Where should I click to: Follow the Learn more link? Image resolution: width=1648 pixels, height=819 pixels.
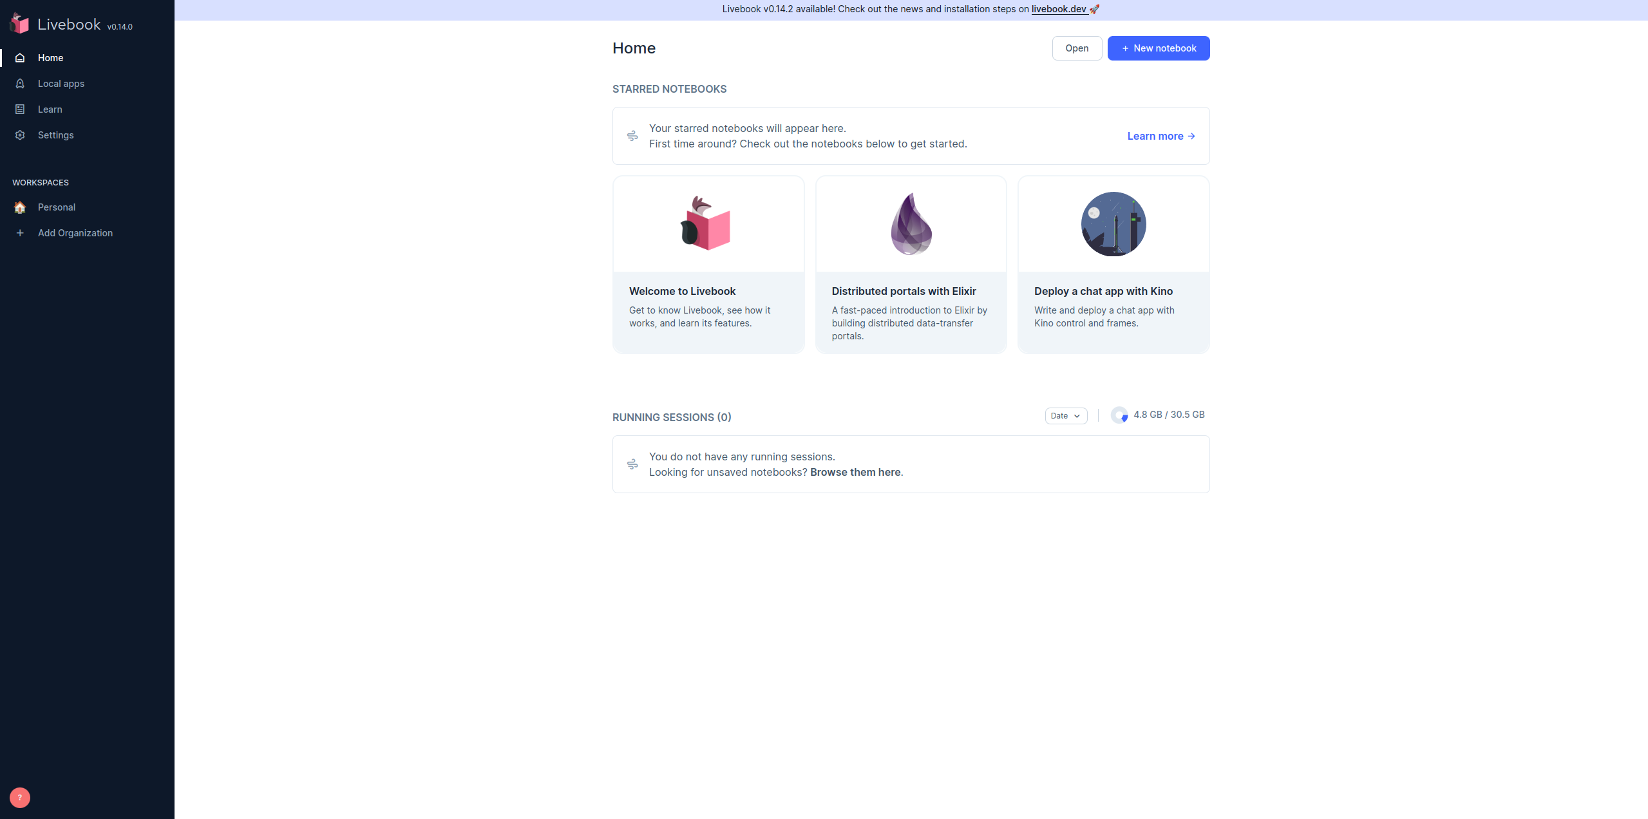pos(1161,136)
